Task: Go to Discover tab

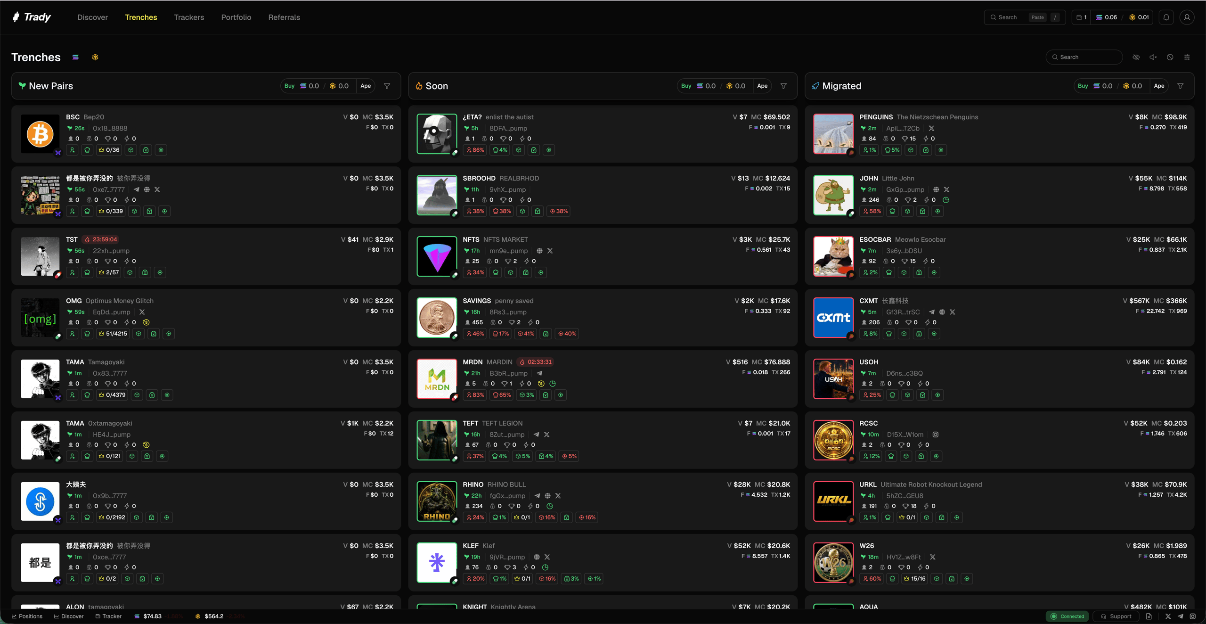Action: pos(93,17)
